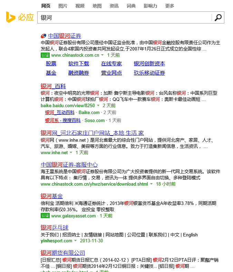Open the 营业网点 sitelink
Screen dimensions: 233x272
click(111, 73)
